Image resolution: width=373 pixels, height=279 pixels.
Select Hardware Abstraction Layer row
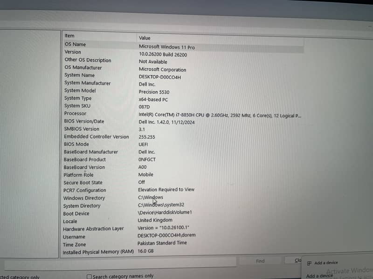coord(94,229)
